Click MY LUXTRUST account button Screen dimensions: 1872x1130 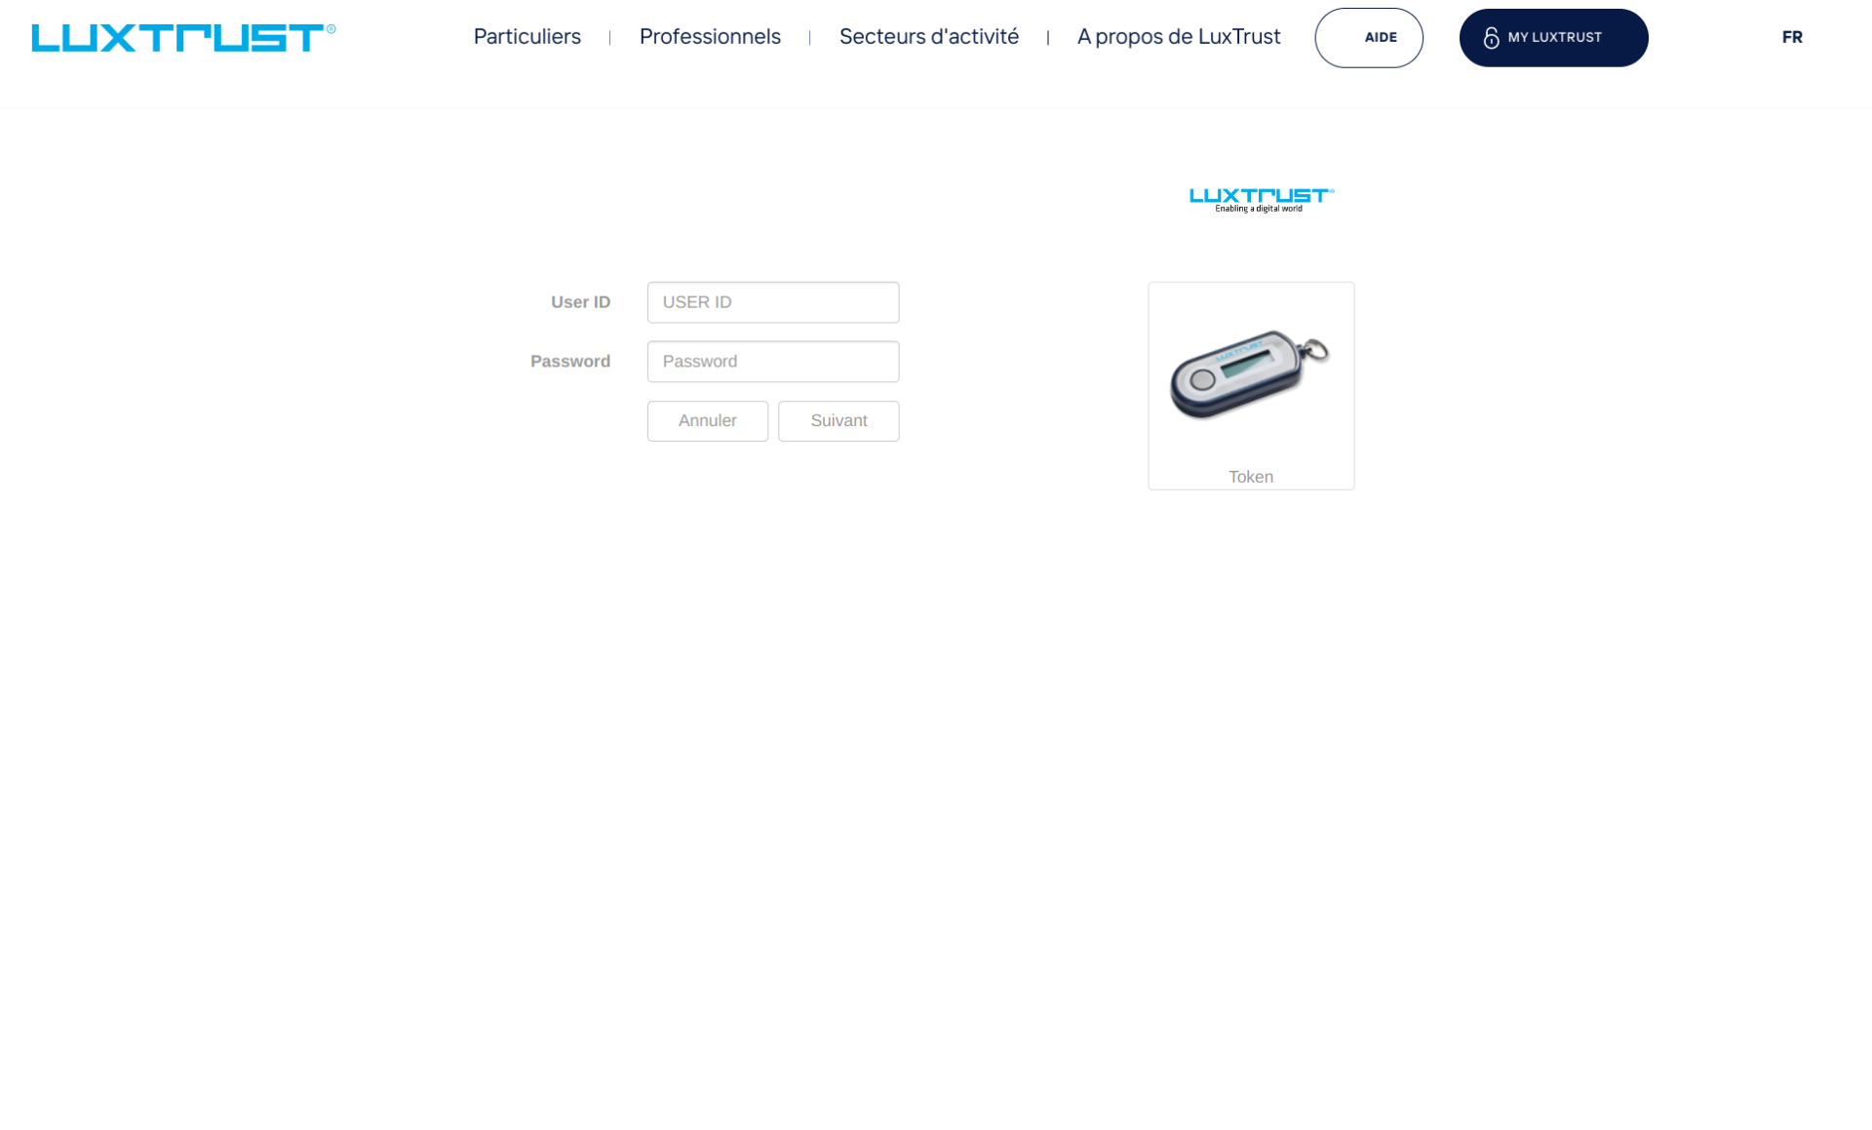[x=1552, y=36]
